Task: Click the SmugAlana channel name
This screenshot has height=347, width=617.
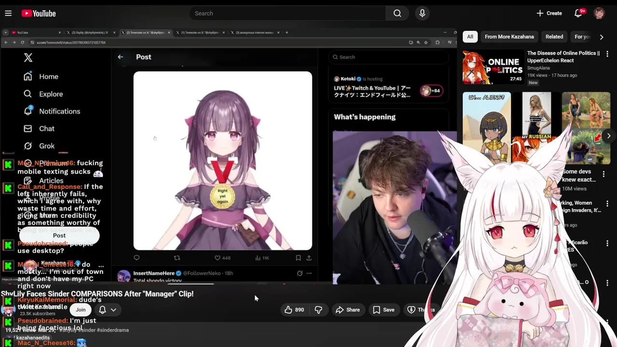Action: tap(538, 68)
